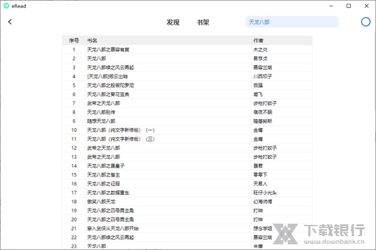Select row 7 book 武帝之天龙八部
376x250 pixels.
pyautogui.click(x=103, y=103)
